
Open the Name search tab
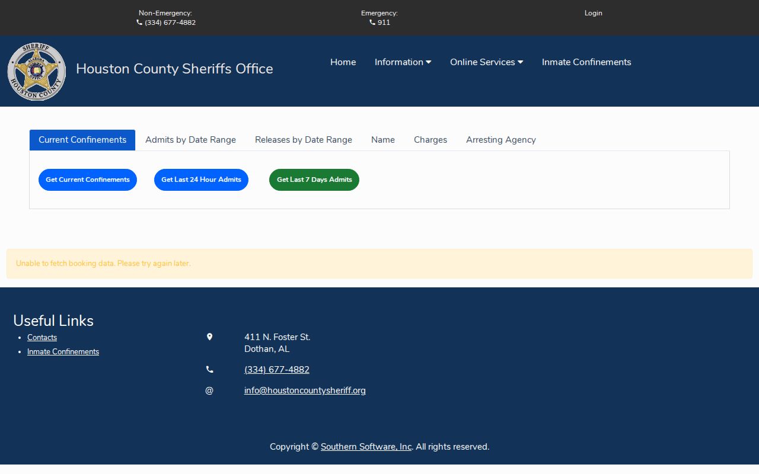click(x=383, y=140)
